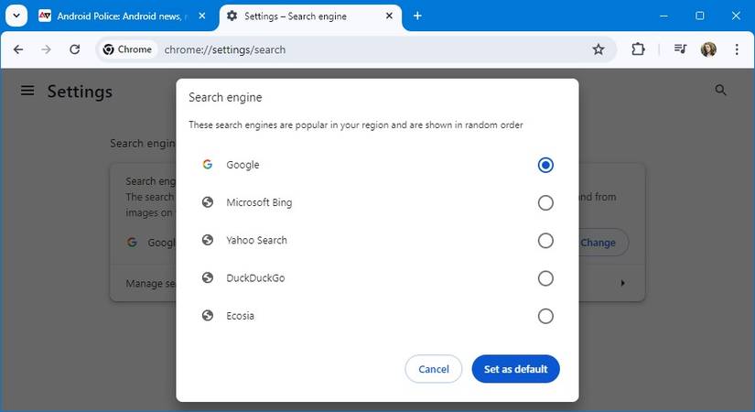Open the Settings hamburger menu

[27, 91]
